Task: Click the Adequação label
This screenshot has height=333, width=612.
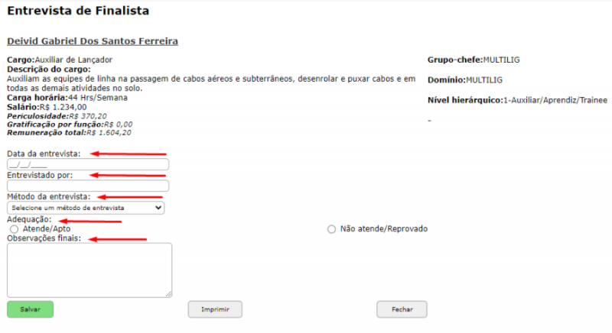Action: tap(28, 220)
